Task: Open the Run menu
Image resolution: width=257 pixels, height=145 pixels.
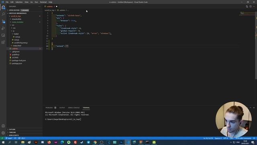Action: click(36, 2)
